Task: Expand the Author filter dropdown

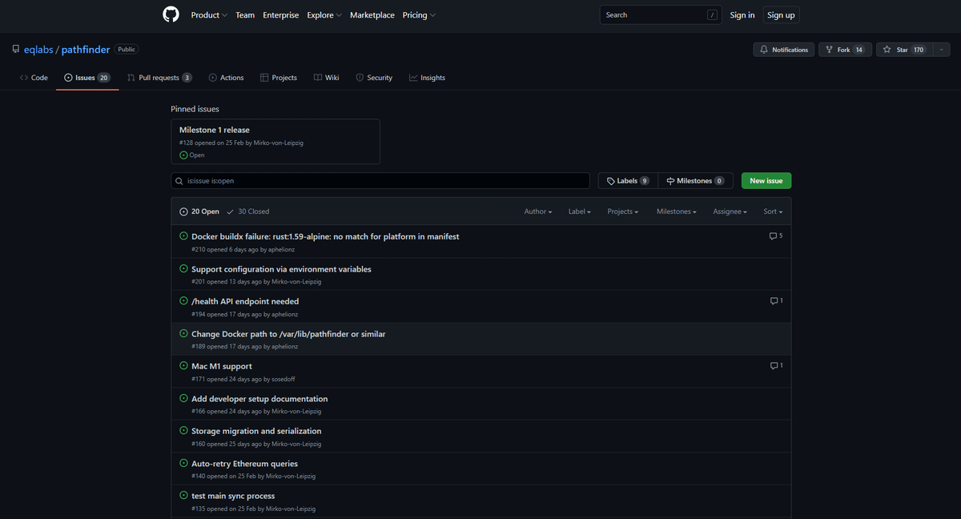Action: click(x=538, y=211)
